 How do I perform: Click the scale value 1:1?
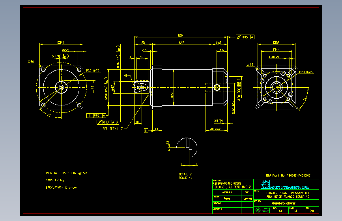coord(295,211)
